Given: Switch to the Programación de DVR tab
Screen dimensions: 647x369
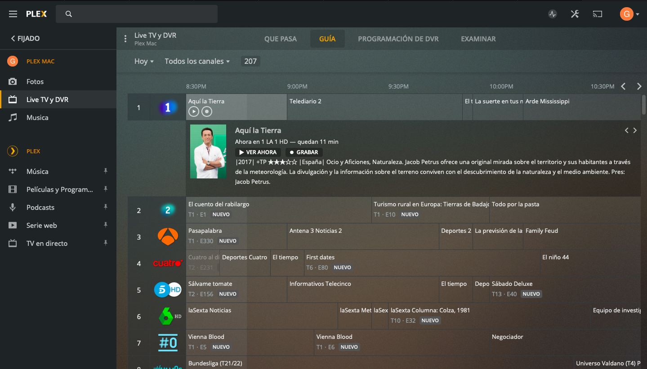Looking at the screenshot, I should coord(398,39).
